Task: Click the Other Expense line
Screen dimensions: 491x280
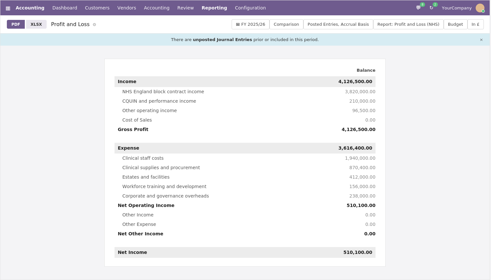Action: 245,224
